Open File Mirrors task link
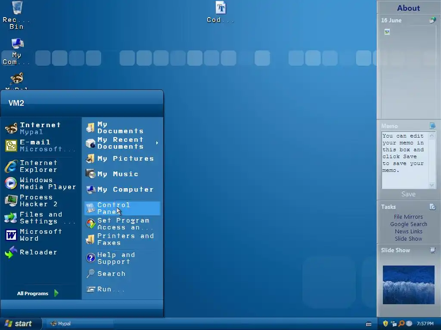Image resolution: width=441 pixels, height=330 pixels. click(408, 217)
